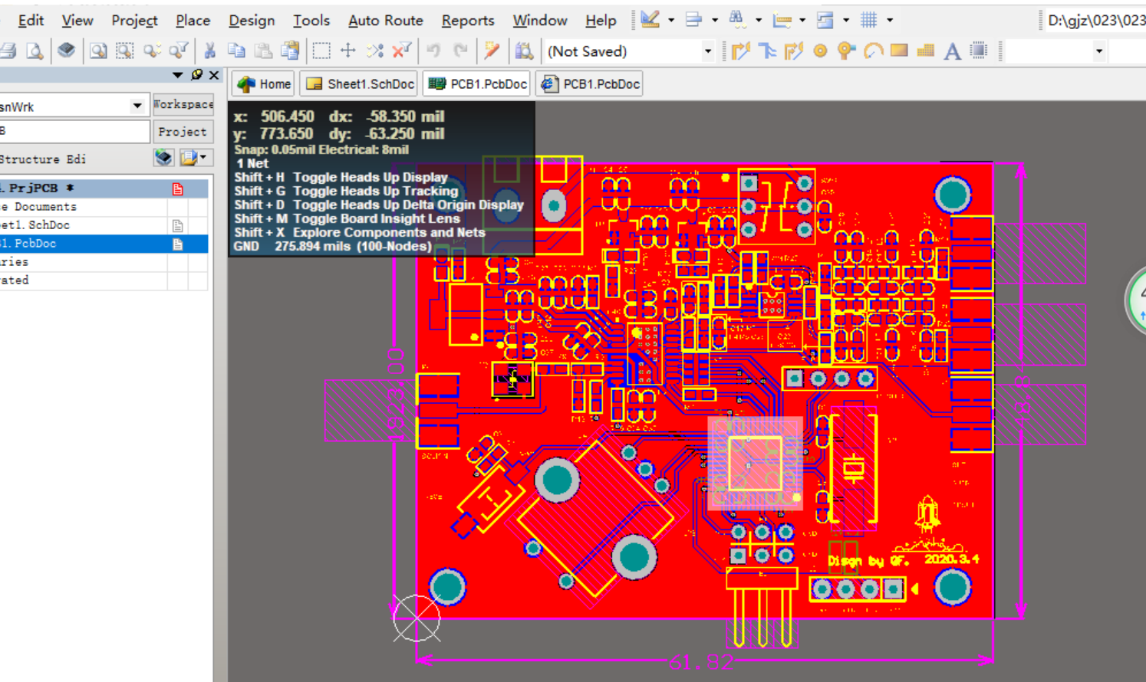
Task: Select Interactive Multi-Routing tool
Action: pyautogui.click(x=793, y=51)
